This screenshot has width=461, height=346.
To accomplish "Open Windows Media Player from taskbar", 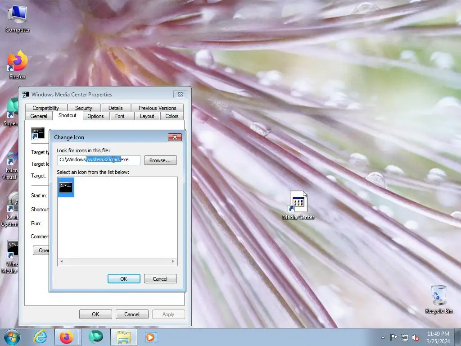I will (151, 337).
